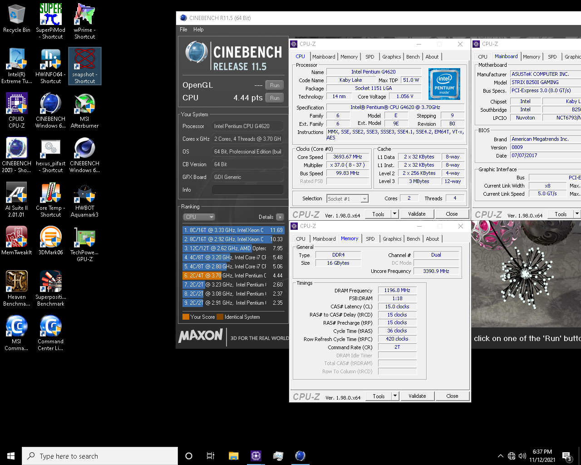
Task: Open Help menu in Cinebench
Action: [198, 30]
